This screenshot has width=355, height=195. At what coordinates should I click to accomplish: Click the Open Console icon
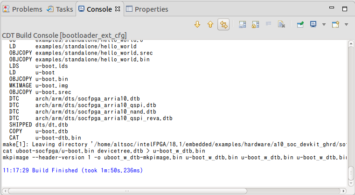(335, 24)
